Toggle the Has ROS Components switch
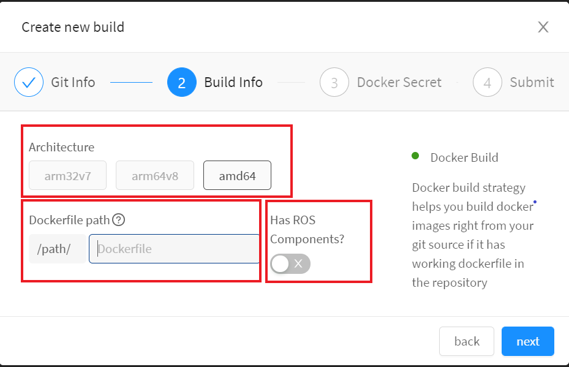Screen dimensions: 569x367 coord(290,263)
